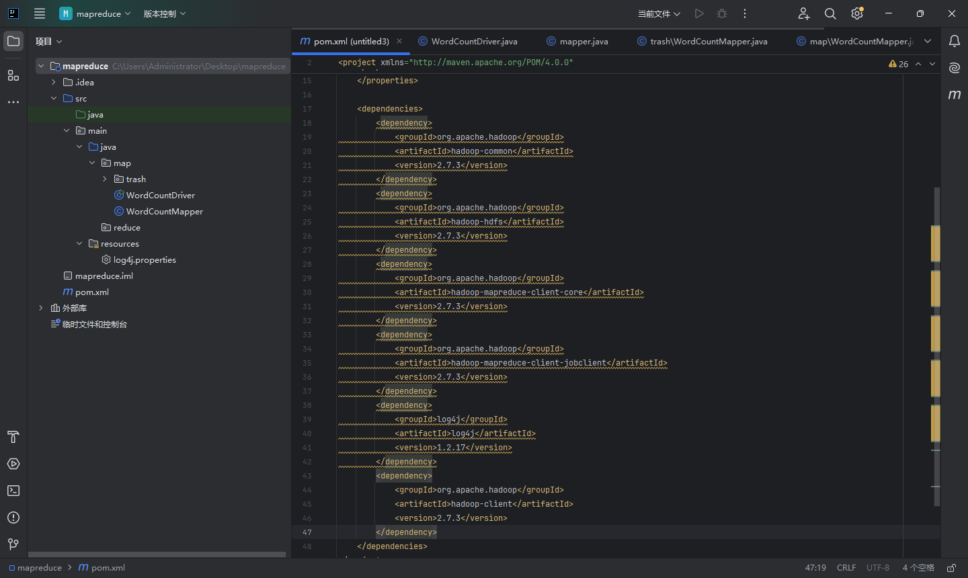Viewport: 968px width, 578px height.
Task: Open Search Everywhere magnifier
Action: click(x=830, y=13)
